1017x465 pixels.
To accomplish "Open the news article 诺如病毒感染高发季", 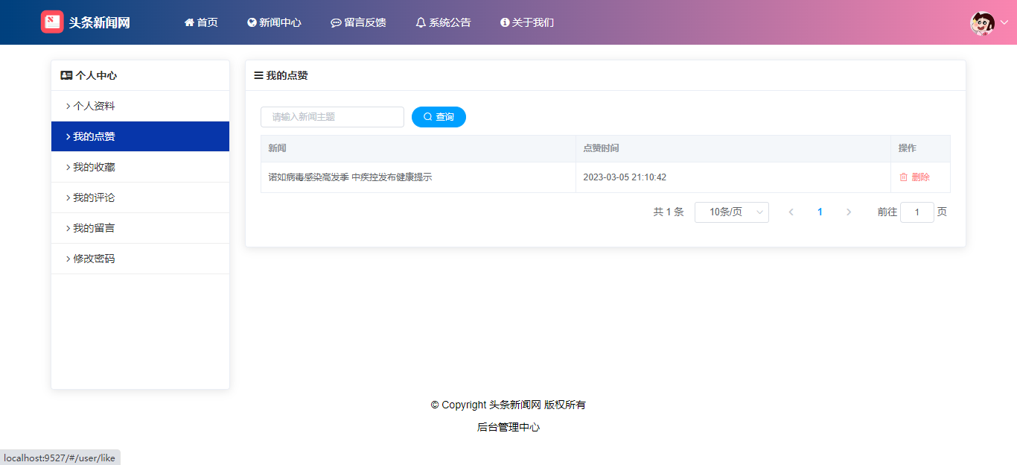I will pyautogui.click(x=350, y=177).
